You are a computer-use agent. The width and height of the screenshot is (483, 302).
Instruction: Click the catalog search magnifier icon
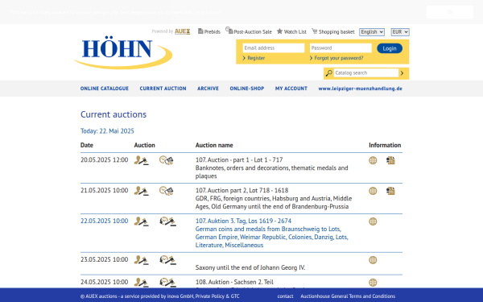pos(329,73)
